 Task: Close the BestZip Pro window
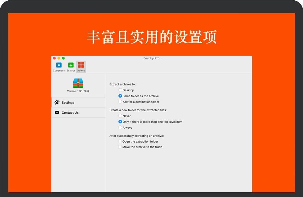tap(54, 58)
